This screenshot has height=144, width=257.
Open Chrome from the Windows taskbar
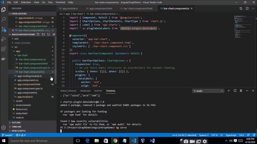click(x=115, y=141)
